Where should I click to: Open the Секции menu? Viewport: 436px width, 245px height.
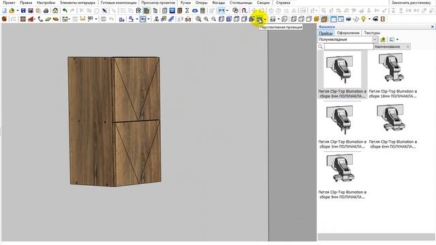click(263, 3)
